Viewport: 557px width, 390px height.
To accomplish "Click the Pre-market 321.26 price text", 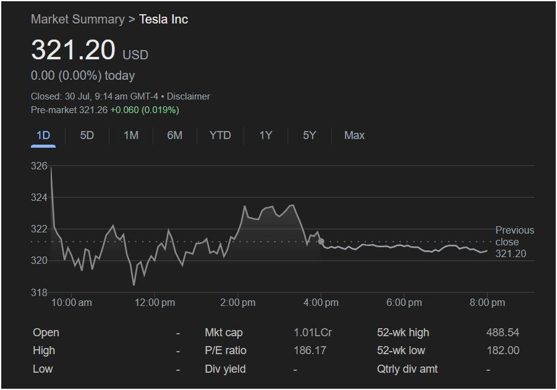I will coord(69,110).
